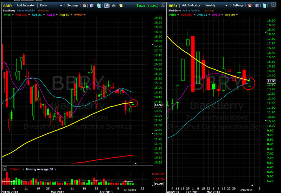Image resolution: width=281 pixels, height=193 pixels.
Task: Expand VWAP indicator options
Action: 85,15
